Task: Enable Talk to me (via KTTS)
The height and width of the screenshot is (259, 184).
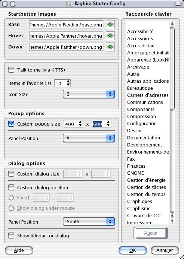Action: click(11, 70)
